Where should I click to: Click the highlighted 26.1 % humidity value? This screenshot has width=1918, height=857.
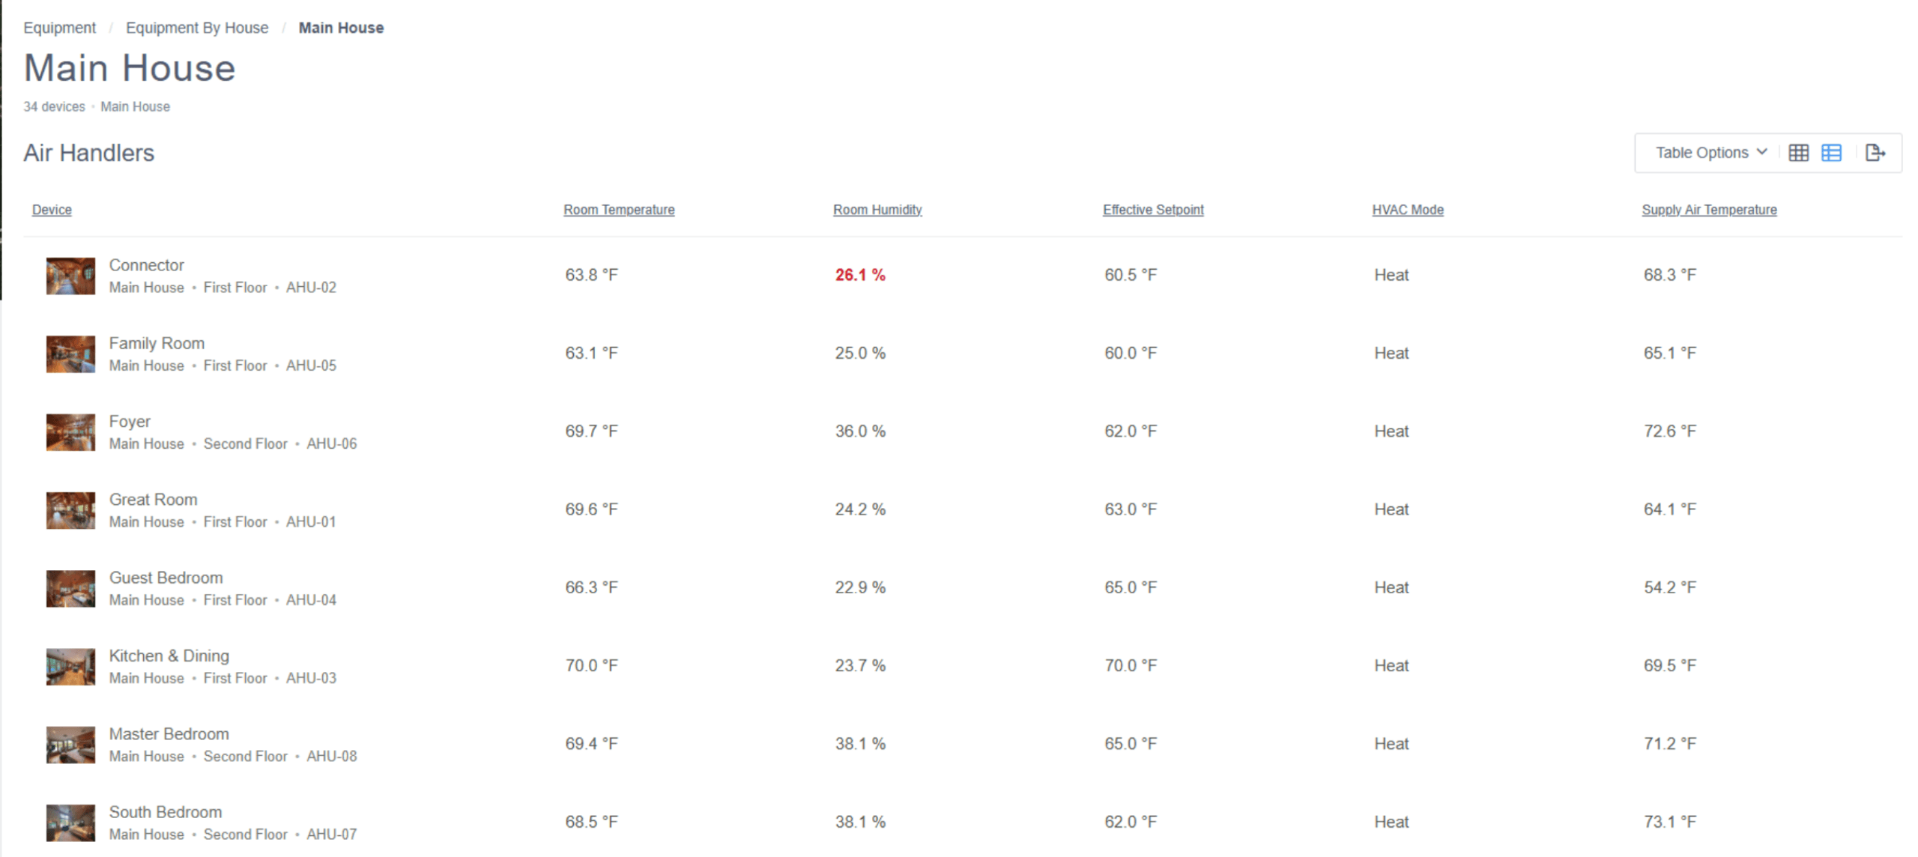click(x=860, y=275)
